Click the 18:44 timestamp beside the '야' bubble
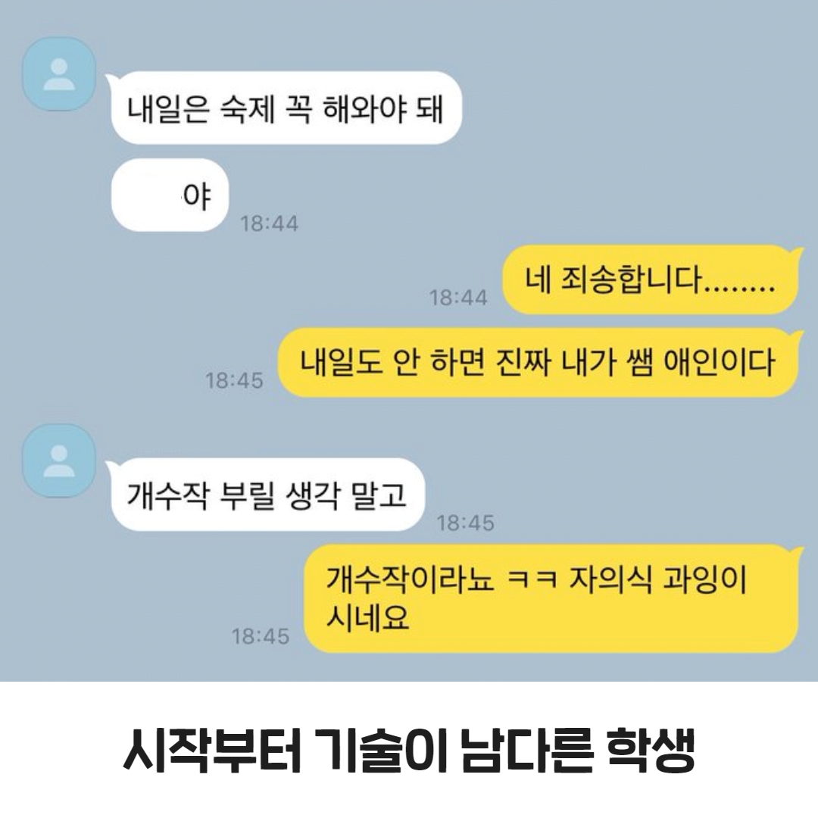 click(x=269, y=223)
